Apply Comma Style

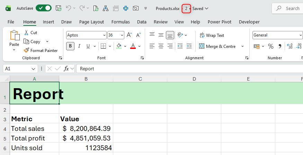280,46
